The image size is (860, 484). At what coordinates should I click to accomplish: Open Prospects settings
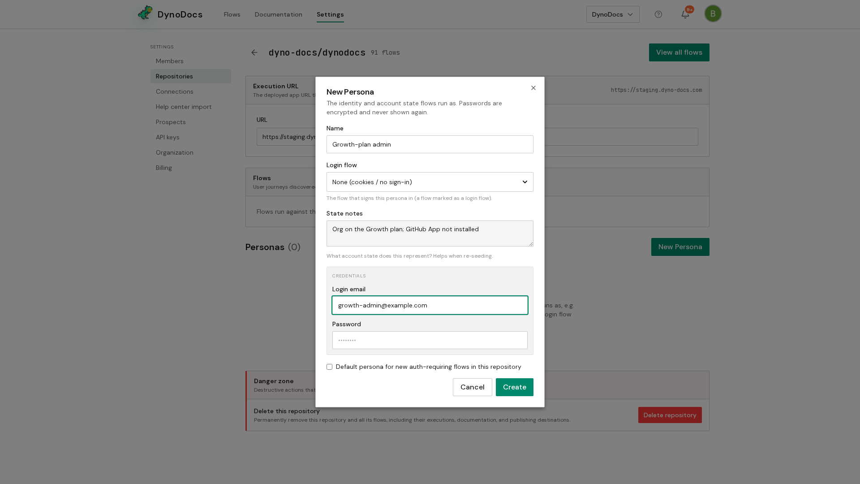[191, 122]
